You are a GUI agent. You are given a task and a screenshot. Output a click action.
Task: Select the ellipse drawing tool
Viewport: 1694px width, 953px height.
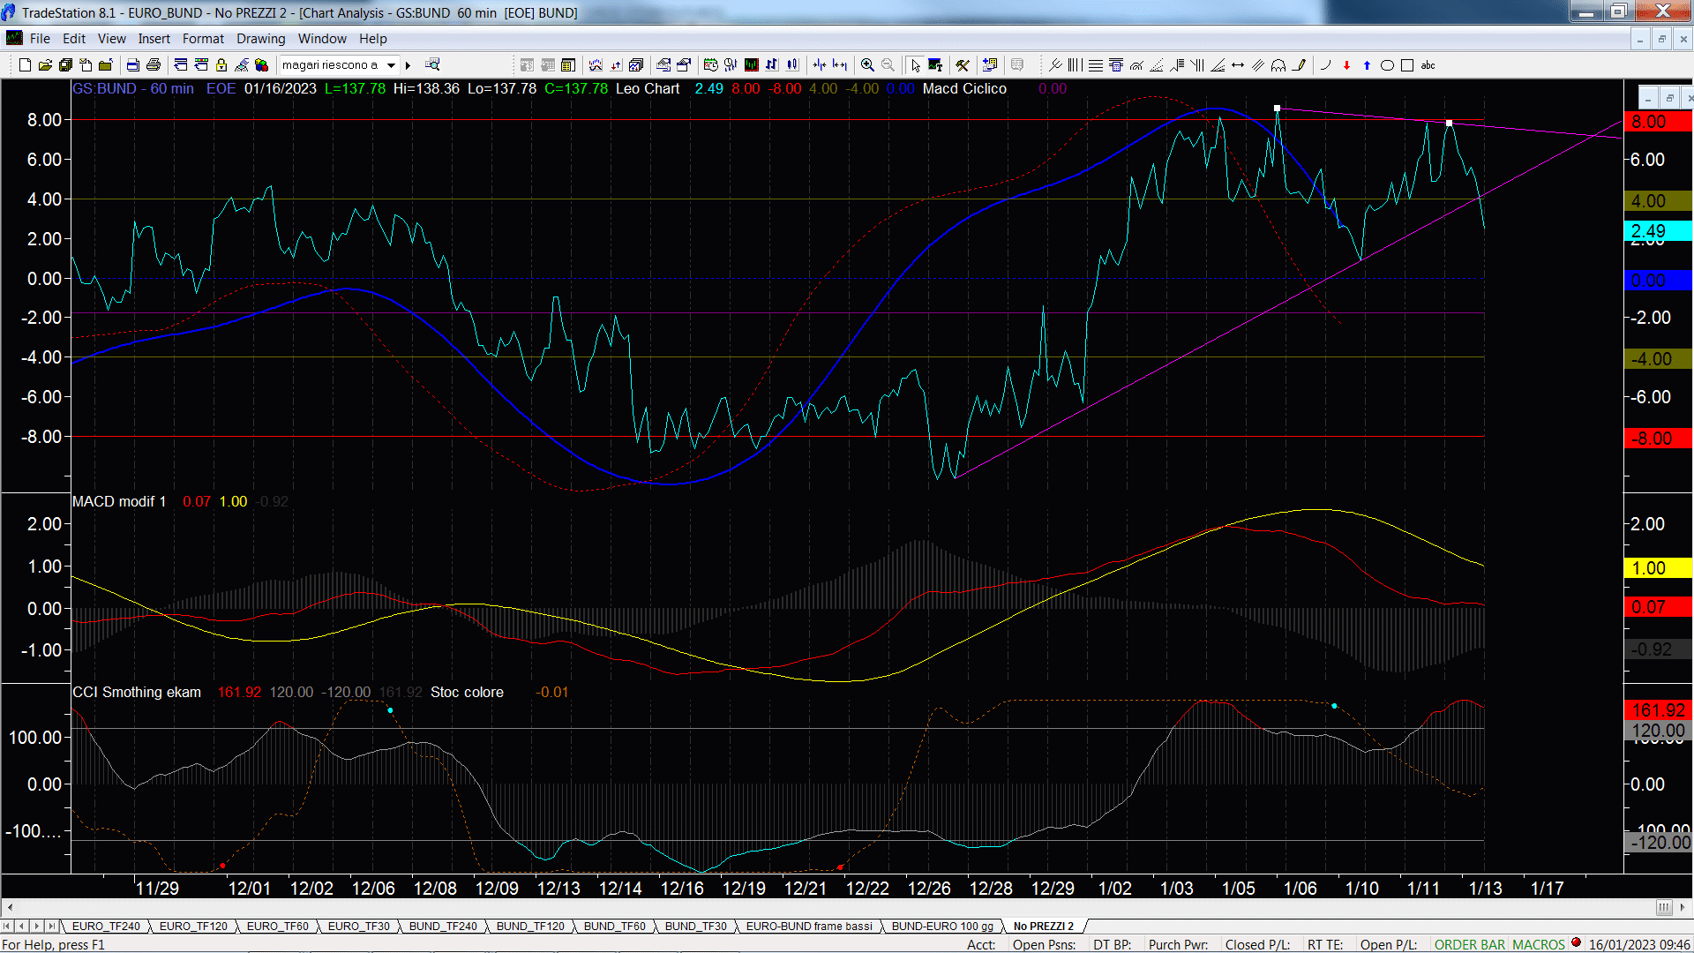tap(1387, 65)
